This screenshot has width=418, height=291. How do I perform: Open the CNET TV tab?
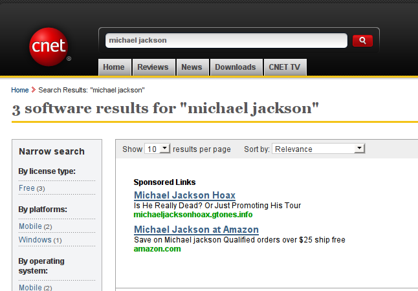tap(285, 67)
